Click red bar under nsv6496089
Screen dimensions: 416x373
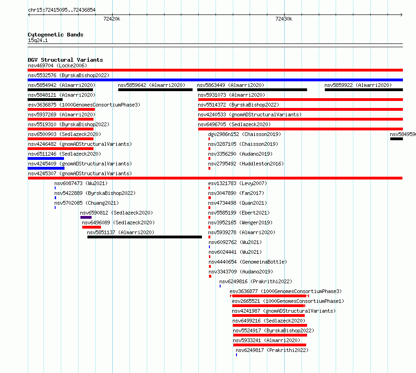pyautogui.click(x=92, y=227)
